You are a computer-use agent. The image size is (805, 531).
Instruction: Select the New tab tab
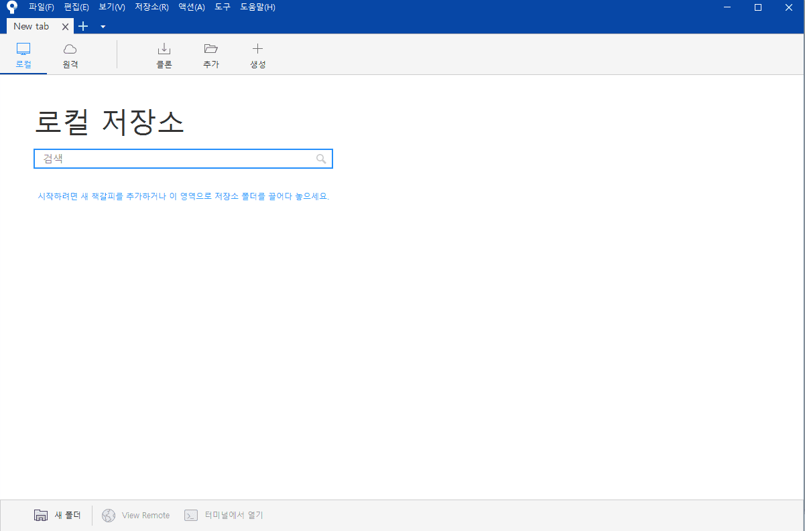click(x=32, y=26)
